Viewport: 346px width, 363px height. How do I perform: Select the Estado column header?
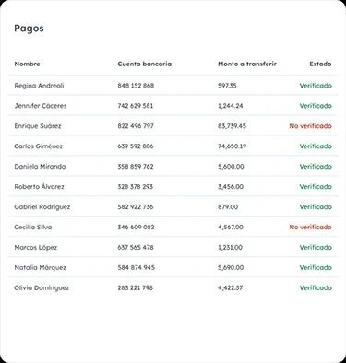pyautogui.click(x=320, y=64)
